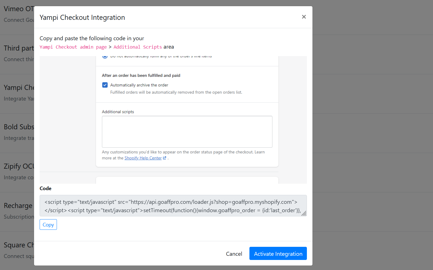The image size is (433, 270).
Task: Click the 'Additional scripts' field label
Action: pyautogui.click(x=118, y=112)
